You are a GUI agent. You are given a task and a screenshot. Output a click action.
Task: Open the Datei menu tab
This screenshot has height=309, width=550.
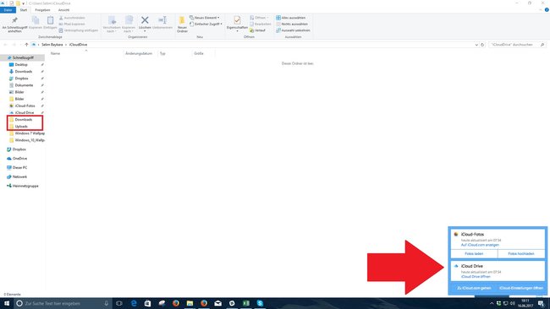[x=8, y=10]
